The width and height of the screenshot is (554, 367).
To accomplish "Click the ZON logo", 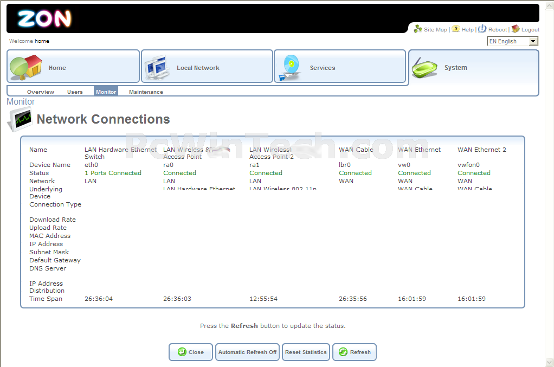I will (x=44, y=19).
